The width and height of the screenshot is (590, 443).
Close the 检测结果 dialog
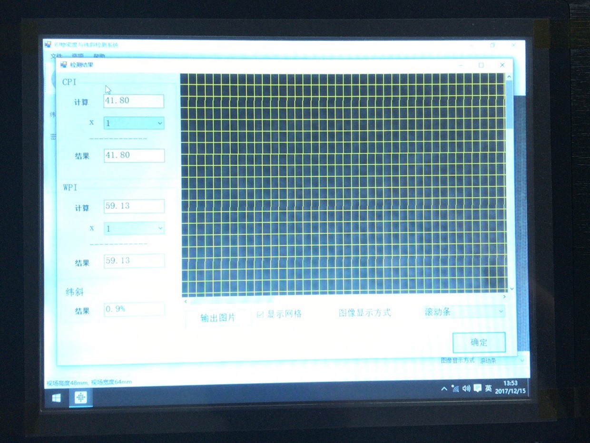pyautogui.click(x=502, y=65)
